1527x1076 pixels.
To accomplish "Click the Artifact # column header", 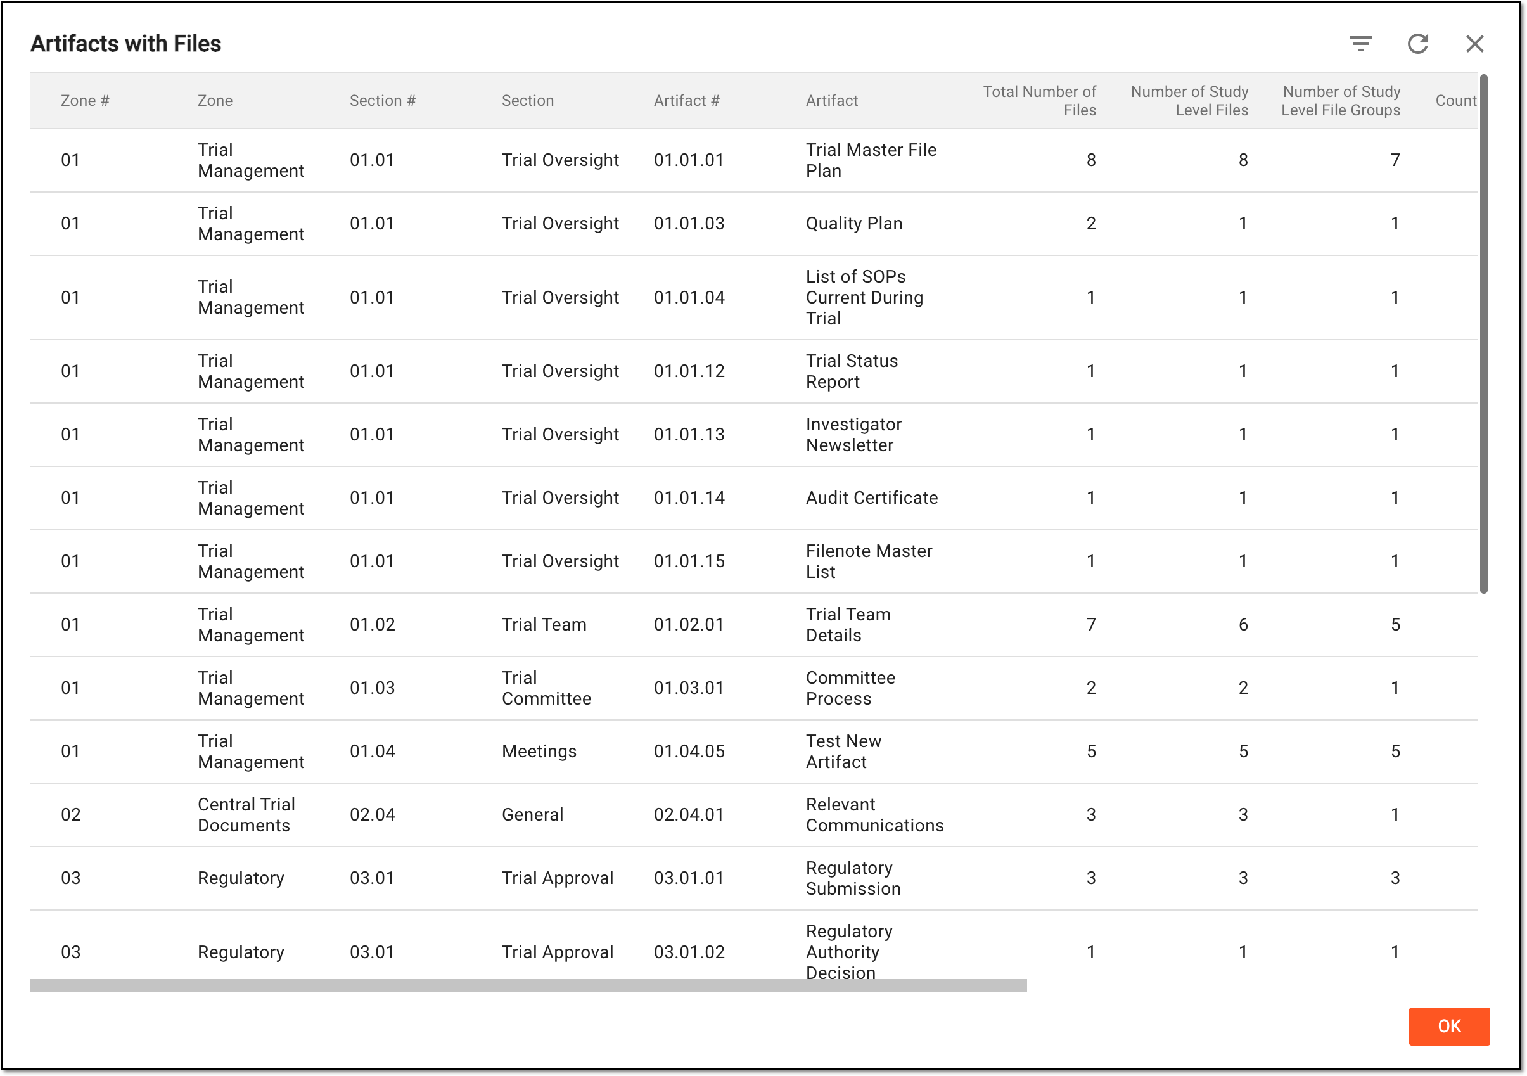I will [x=686, y=100].
